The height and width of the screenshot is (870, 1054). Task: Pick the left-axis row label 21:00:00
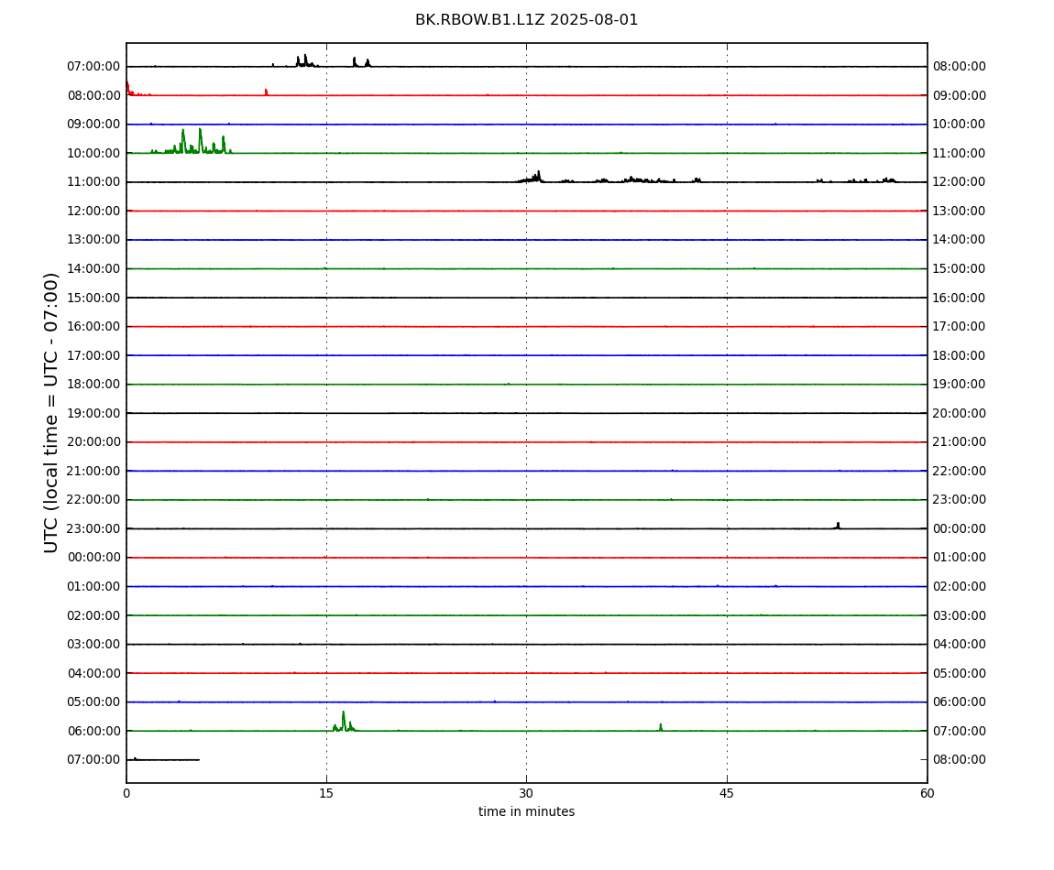pos(94,471)
